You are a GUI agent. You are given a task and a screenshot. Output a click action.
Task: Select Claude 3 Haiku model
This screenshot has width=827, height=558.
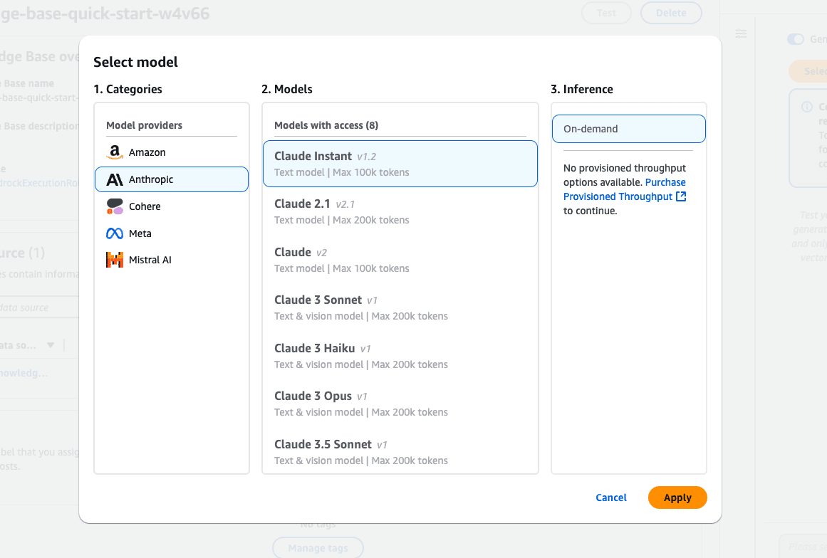400,356
